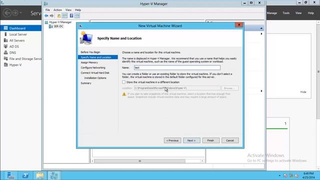Viewport: 320px width, 180px height.
Task: Click the Previous button in wizard
Action: coord(172,140)
